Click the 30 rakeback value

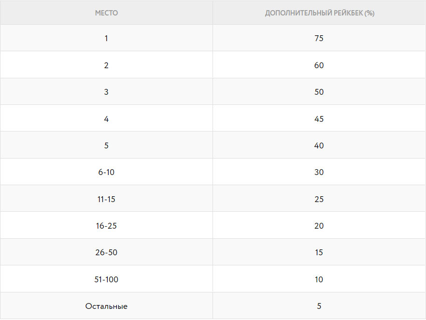(x=319, y=172)
